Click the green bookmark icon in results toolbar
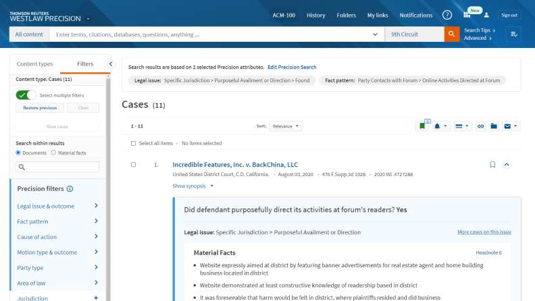Viewport: 535px width, 301px height. (423, 126)
